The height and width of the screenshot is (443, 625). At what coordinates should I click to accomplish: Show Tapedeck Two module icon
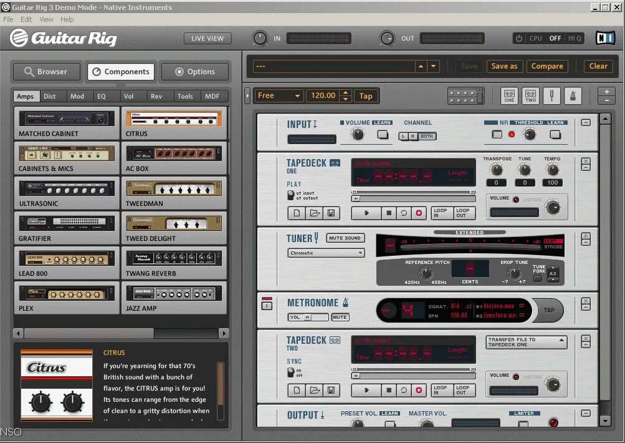pos(530,96)
